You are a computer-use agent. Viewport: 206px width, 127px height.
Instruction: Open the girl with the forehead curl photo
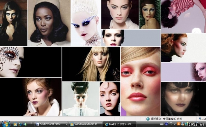click(x=110, y=99)
